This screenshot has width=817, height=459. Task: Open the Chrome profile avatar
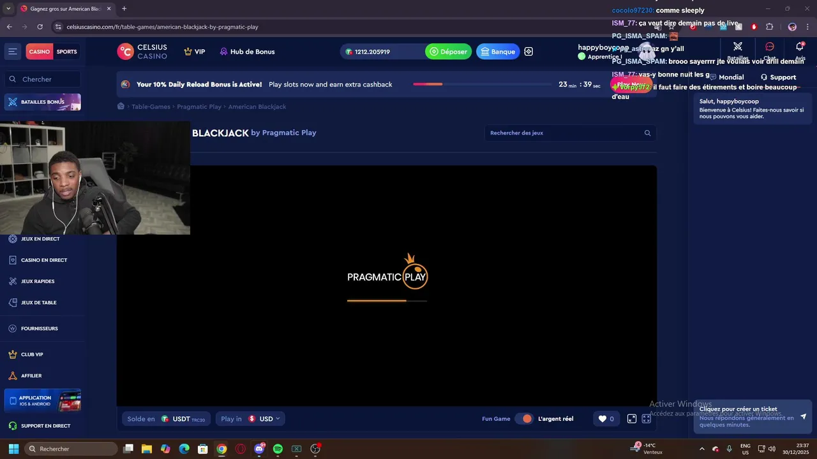tap(792, 27)
